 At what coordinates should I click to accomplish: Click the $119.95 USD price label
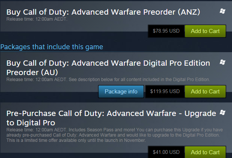165,91
